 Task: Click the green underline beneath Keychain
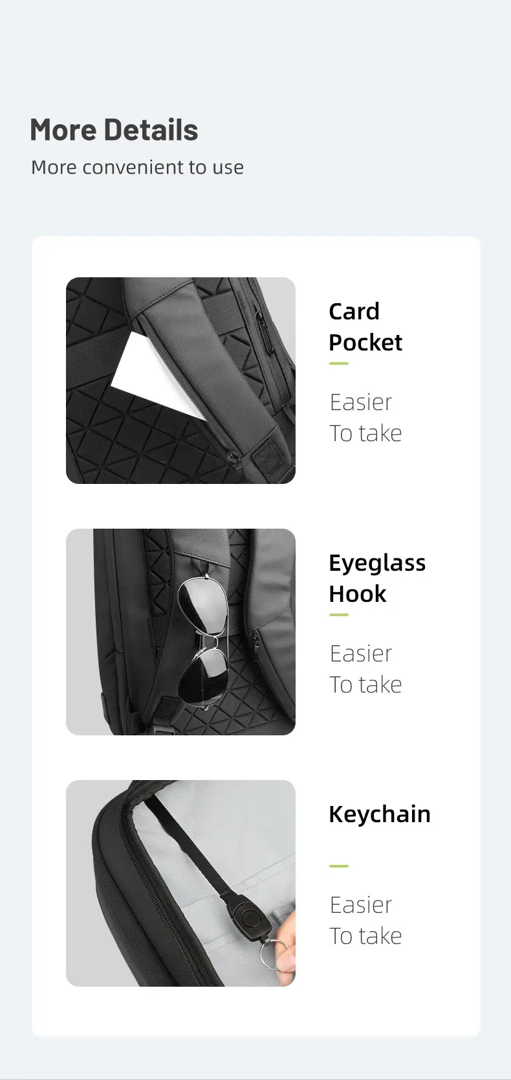[339, 866]
